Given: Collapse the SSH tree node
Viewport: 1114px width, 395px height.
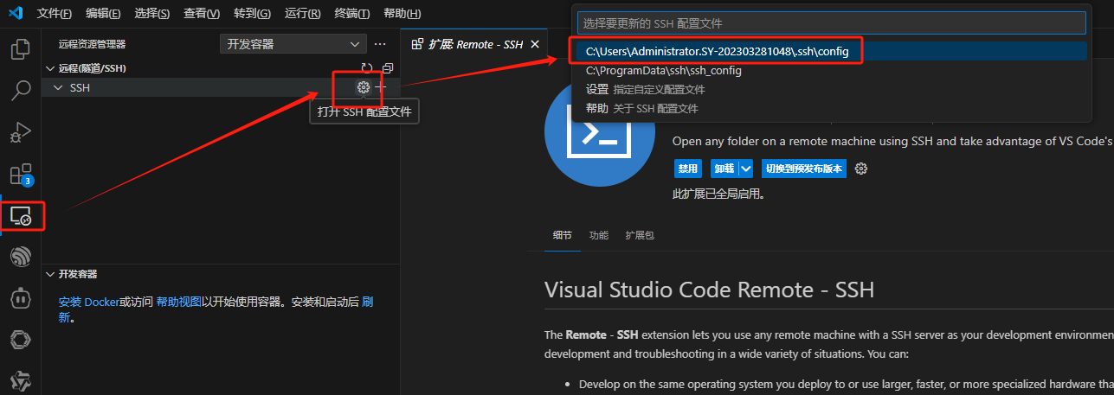Looking at the screenshot, I should pyautogui.click(x=58, y=87).
